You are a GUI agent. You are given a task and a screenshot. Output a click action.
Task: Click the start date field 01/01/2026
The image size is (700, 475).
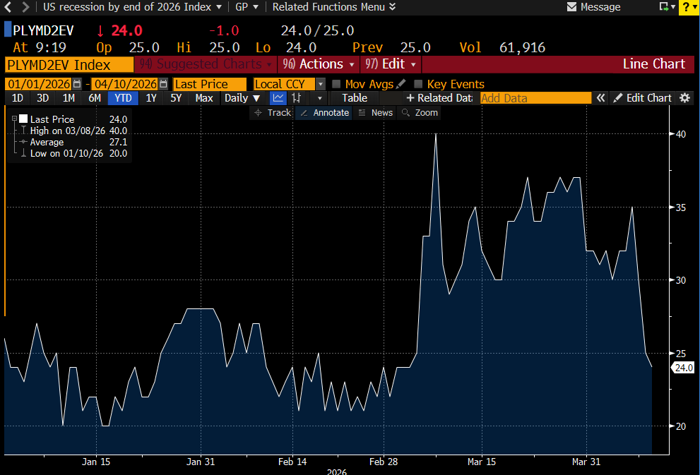39,84
